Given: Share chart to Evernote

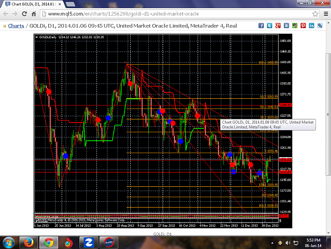Looking at the screenshot, I should click(x=294, y=25).
